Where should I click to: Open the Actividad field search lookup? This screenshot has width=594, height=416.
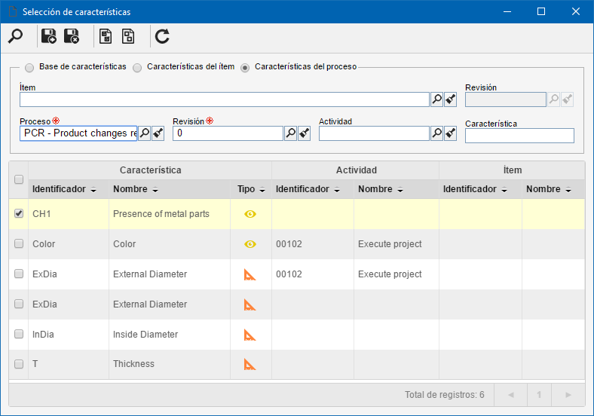click(436, 133)
